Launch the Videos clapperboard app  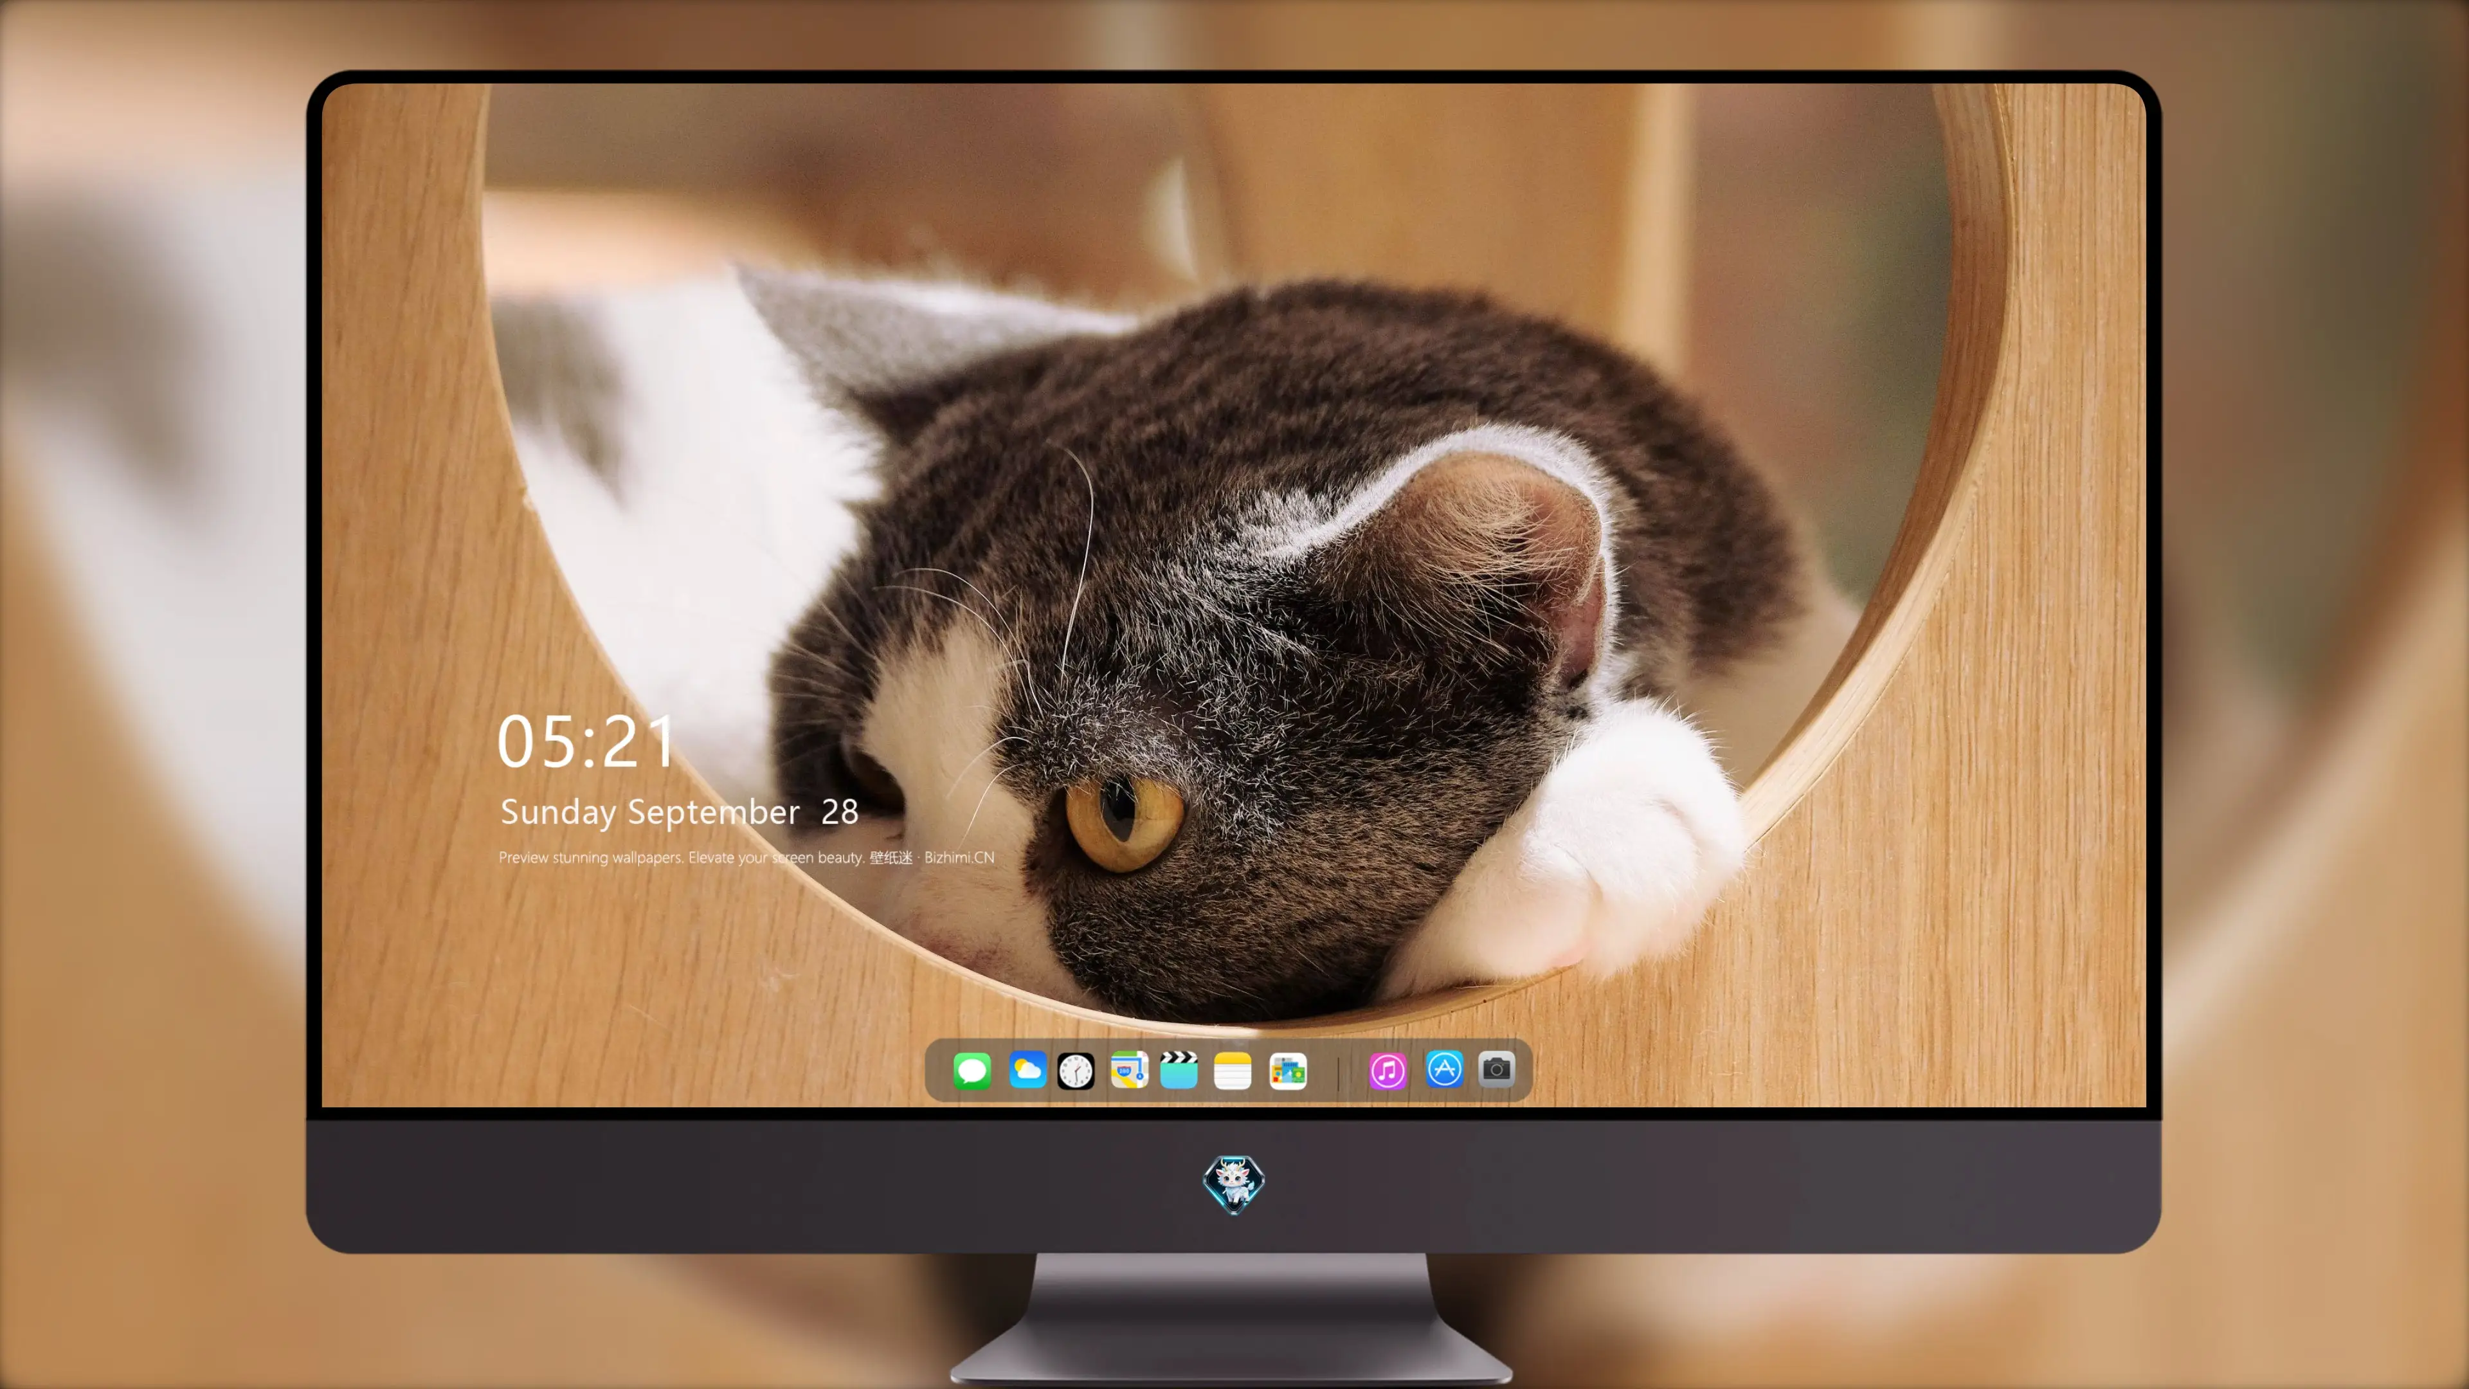tap(1179, 1070)
